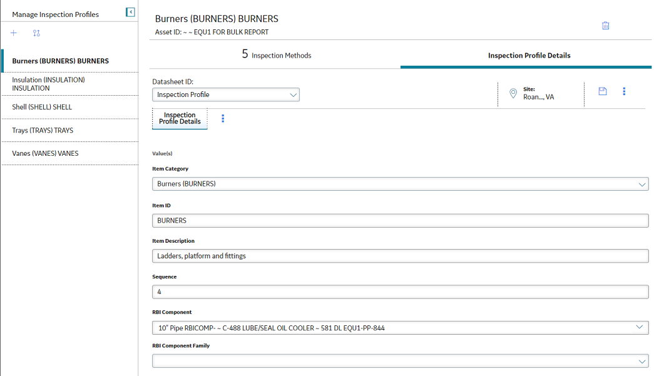Open more options menu beside save icon
Viewport: 654px width, 376px height.
[x=624, y=91]
